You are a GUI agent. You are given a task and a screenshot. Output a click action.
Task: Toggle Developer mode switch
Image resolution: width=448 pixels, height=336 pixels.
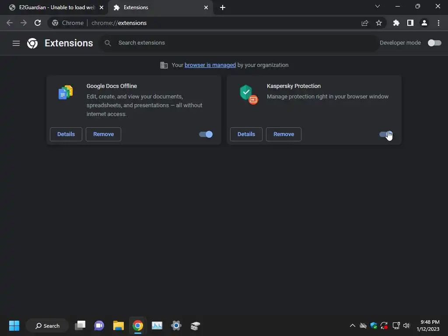coord(434,43)
